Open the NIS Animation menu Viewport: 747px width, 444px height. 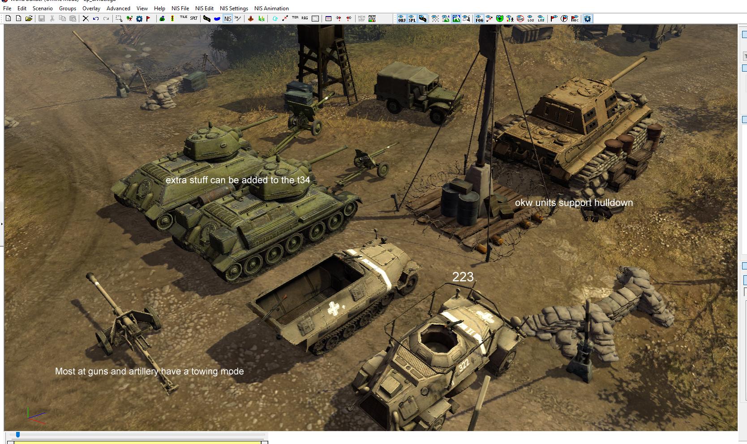click(x=271, y=8)
